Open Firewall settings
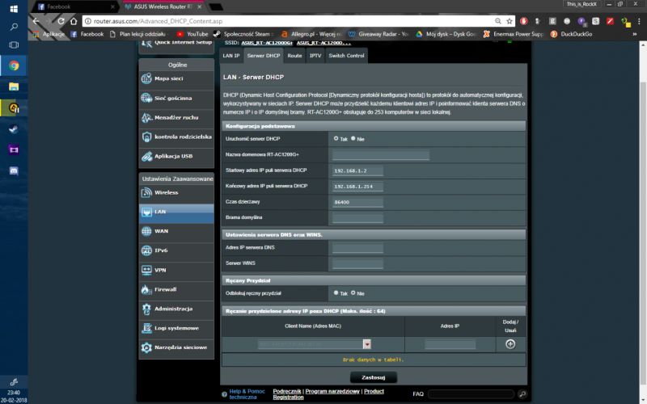 (176, 289)
